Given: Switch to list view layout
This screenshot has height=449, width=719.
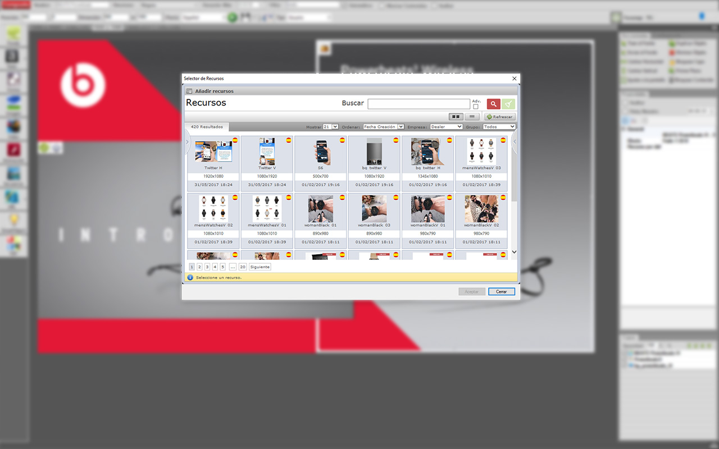Looking at the screenshot, I should pos(474,117).
